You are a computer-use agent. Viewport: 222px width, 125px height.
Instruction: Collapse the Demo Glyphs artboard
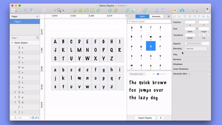(12, 43)
